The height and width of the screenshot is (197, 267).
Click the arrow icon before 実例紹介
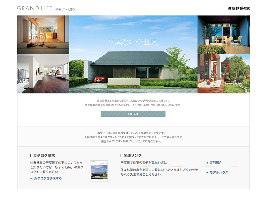(207, 163)
